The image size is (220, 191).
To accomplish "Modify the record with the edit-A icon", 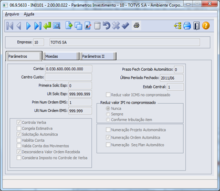I will click(88, 26).
